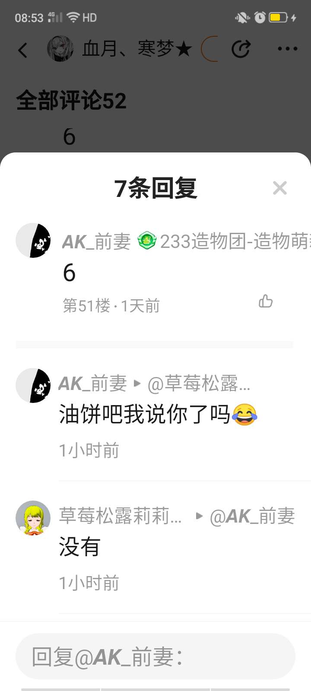The image size is (311, 691).
Task: Close the 7条回复 replies panel
Action: pyautogui.click(x=280, y=188)
